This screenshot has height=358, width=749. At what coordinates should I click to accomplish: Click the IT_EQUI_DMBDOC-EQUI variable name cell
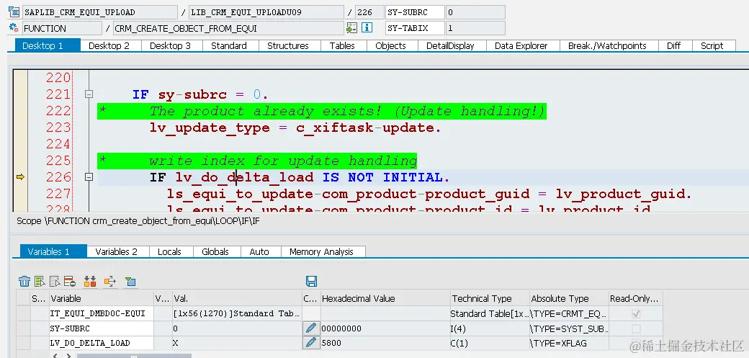coord(102,313)
